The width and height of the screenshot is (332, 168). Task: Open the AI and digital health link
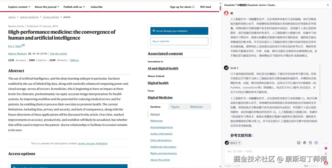point(163,68)
